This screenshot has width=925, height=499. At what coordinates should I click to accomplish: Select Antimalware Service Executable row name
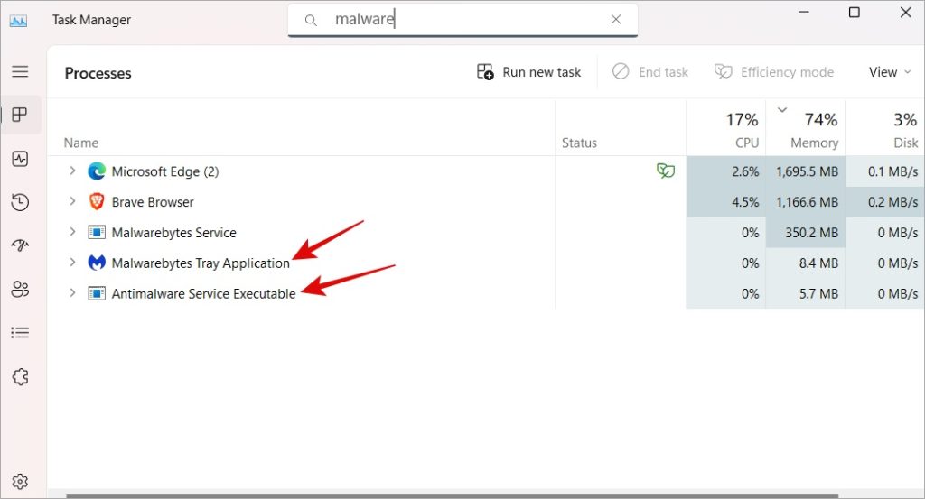click(203, 293)
